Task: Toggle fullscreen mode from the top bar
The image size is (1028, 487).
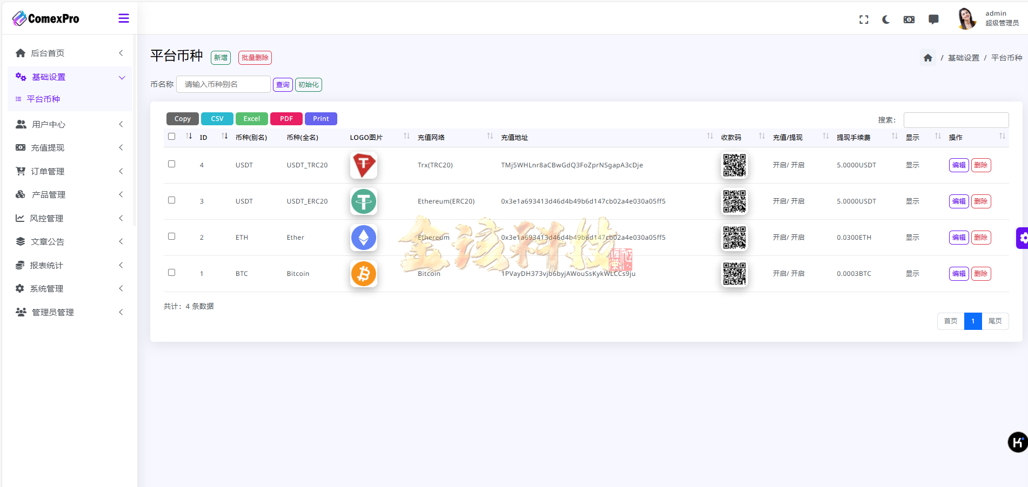Action: point(864,19)
